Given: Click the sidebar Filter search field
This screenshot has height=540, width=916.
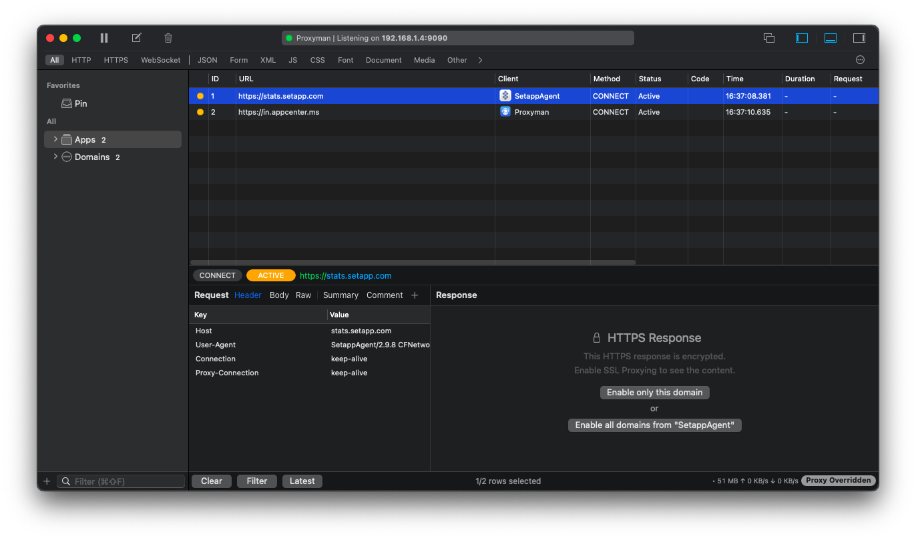Looking at the screenshot, I should click(x=121, y=481).
